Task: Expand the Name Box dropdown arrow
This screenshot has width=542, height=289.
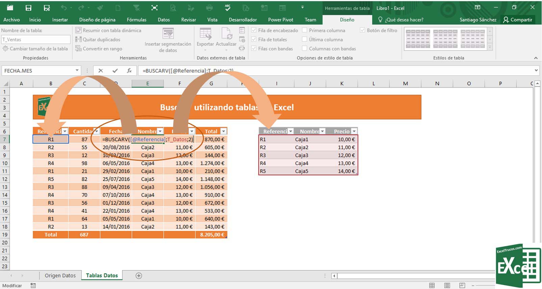Action: click(x=77, y=71)
